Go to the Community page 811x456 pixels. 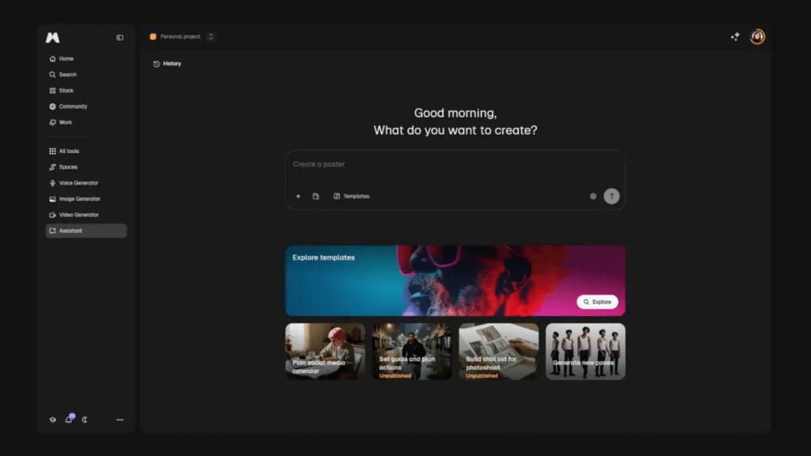pos(69,106)
